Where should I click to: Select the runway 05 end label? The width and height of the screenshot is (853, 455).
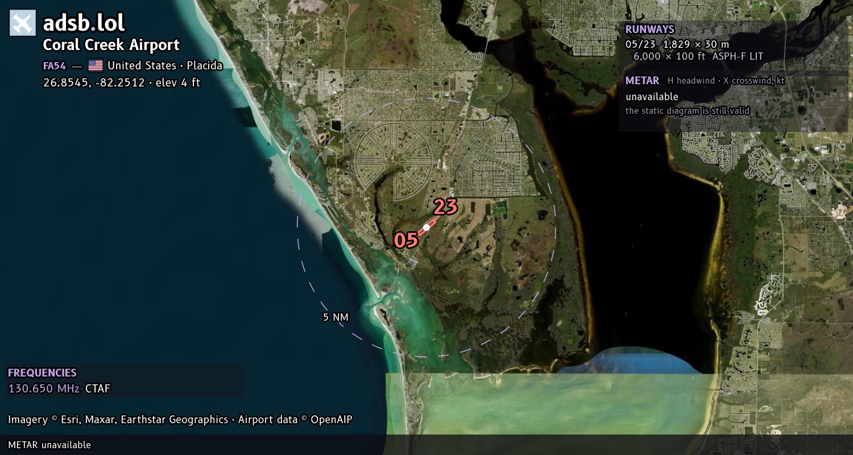click(406, 240)
